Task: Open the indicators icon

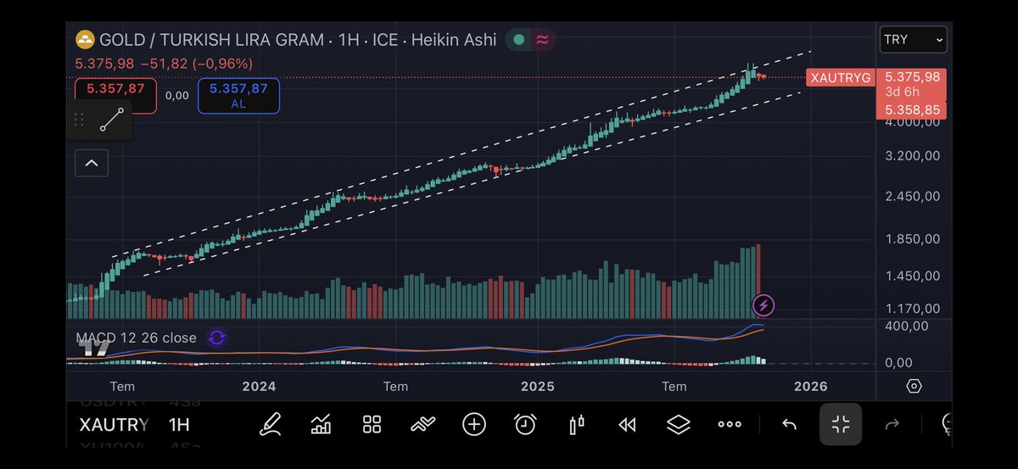Action: point(422,424)
